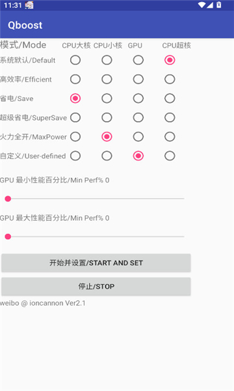The height and width of the screenshot is (391, 234).
Task: Tap the battery status icon
Action: [x=219, y=5]
